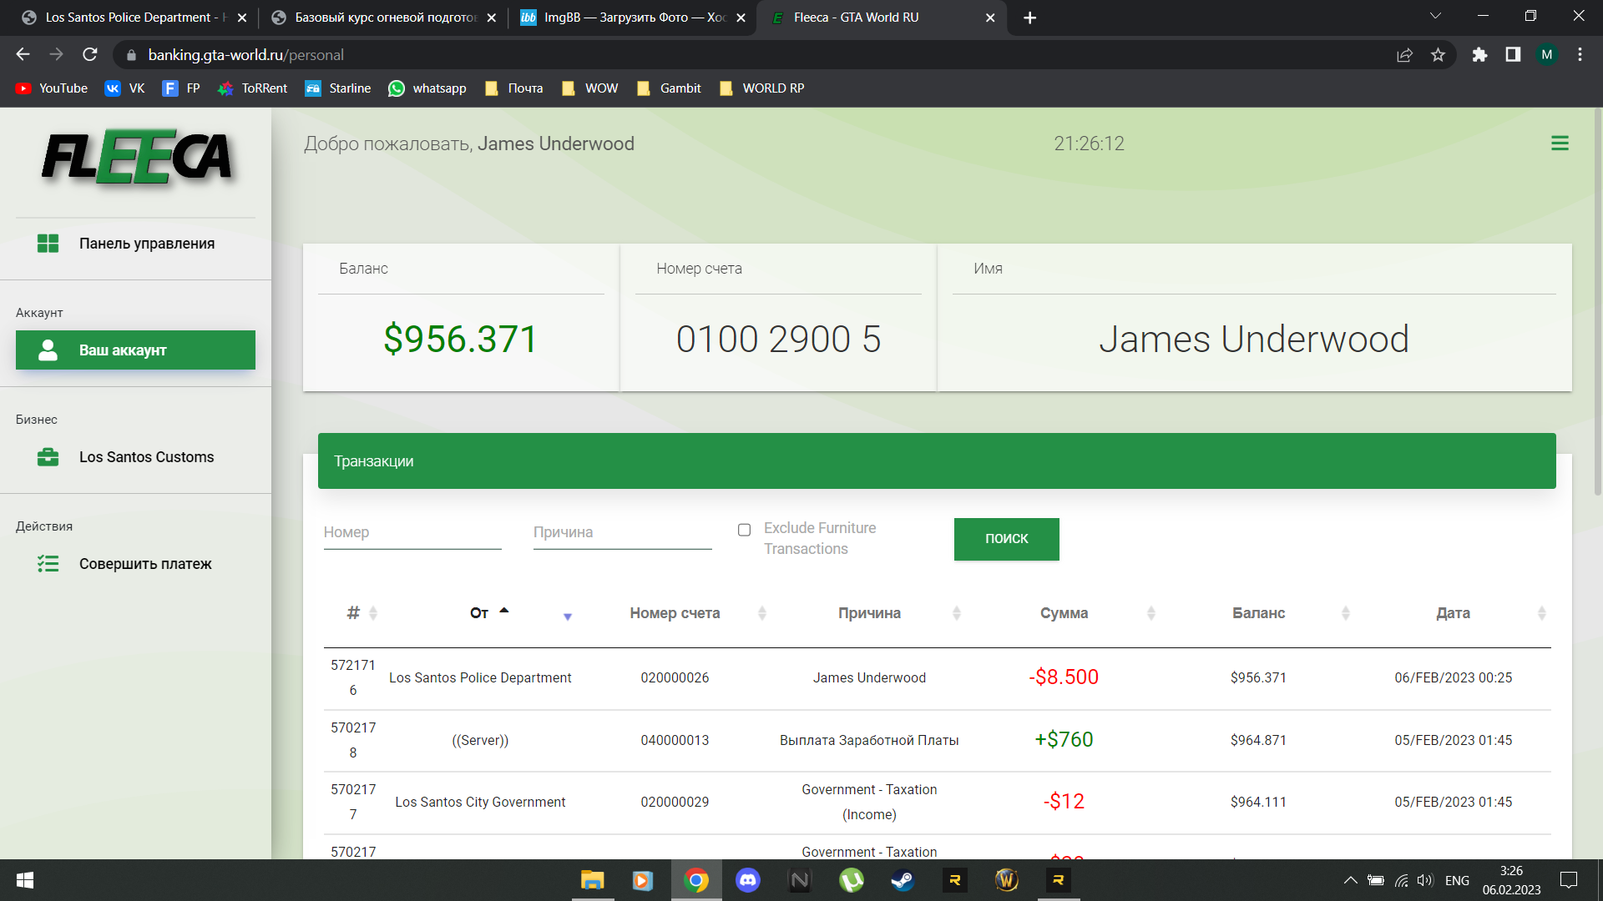Open the browser extensions puzzle icon
The height and width of the screenshot is (901, 1603).
[1479, 55]
